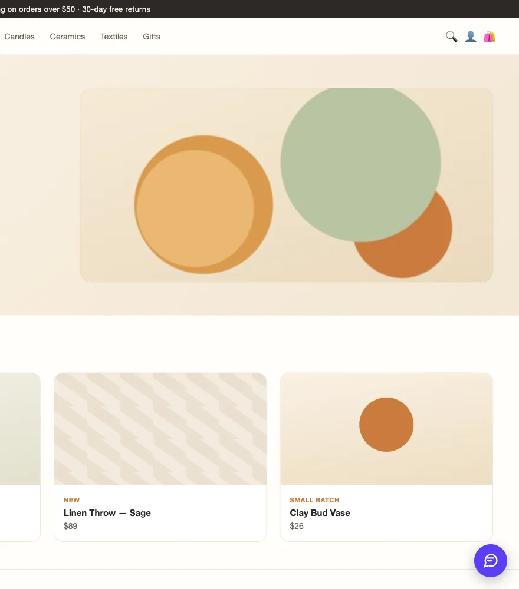Open the Clay Bud Vase title link
This screenshot has width=519, height=589.
click(x=320, y=513)
